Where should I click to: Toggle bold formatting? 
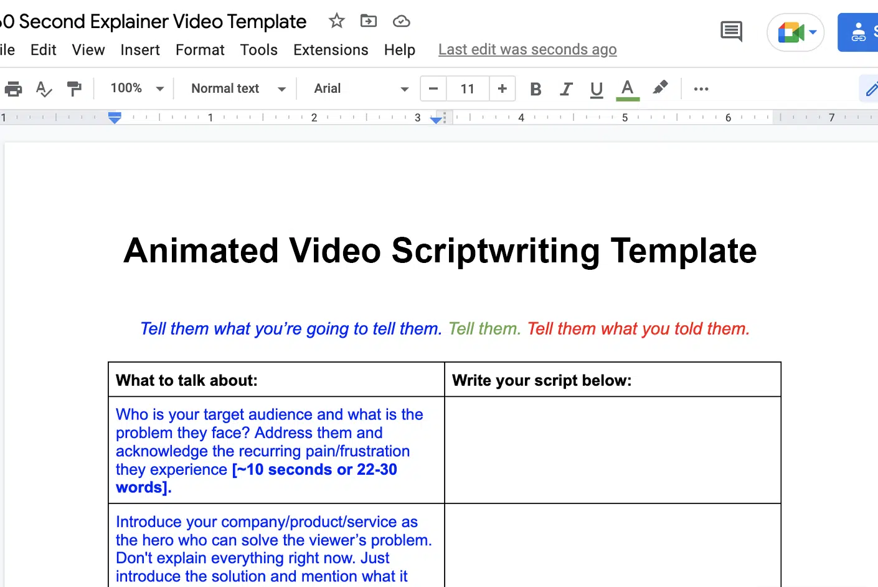tap(536, 88)
